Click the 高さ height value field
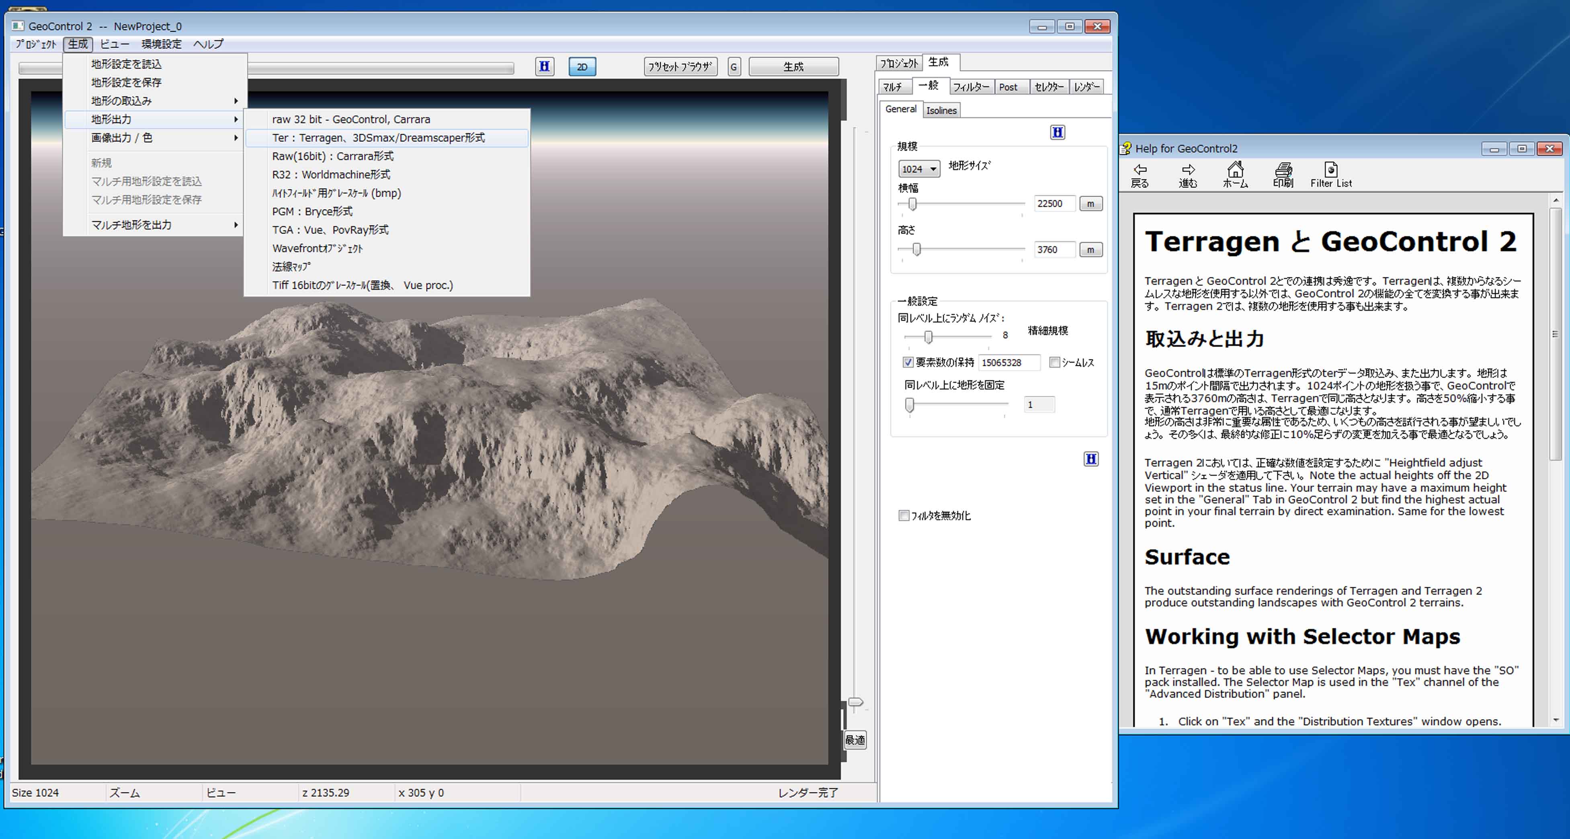The width and height of the screenshot is (1570, 839). pos(1054,249)
